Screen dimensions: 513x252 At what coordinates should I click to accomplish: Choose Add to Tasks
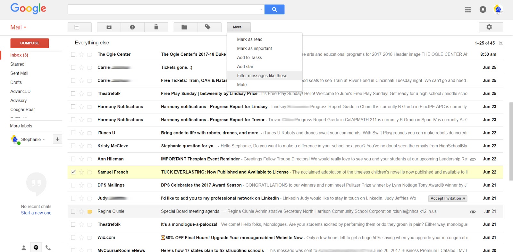click(x=265, y=58)
